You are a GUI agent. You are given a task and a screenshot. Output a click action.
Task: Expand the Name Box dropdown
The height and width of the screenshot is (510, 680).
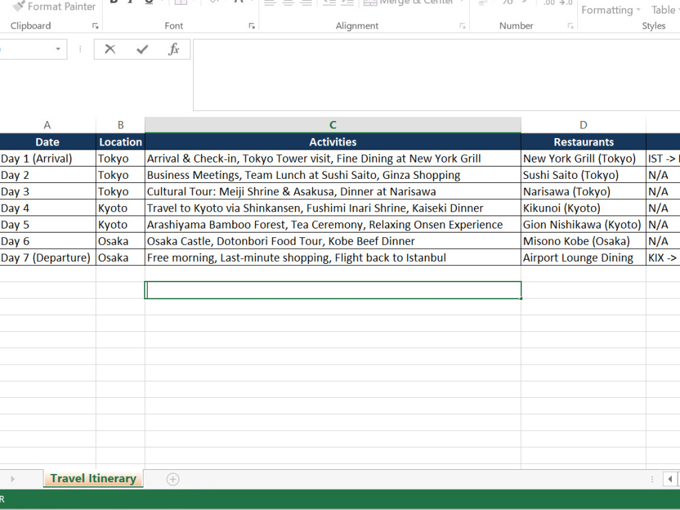tap(58, 49)
